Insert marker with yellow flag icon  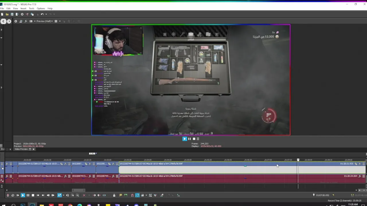tap(121, 195)
